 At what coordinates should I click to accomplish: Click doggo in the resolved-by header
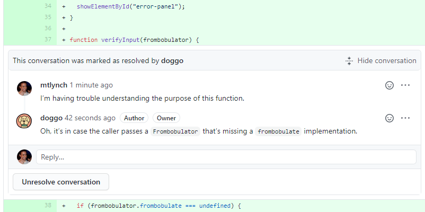point(172,61)
